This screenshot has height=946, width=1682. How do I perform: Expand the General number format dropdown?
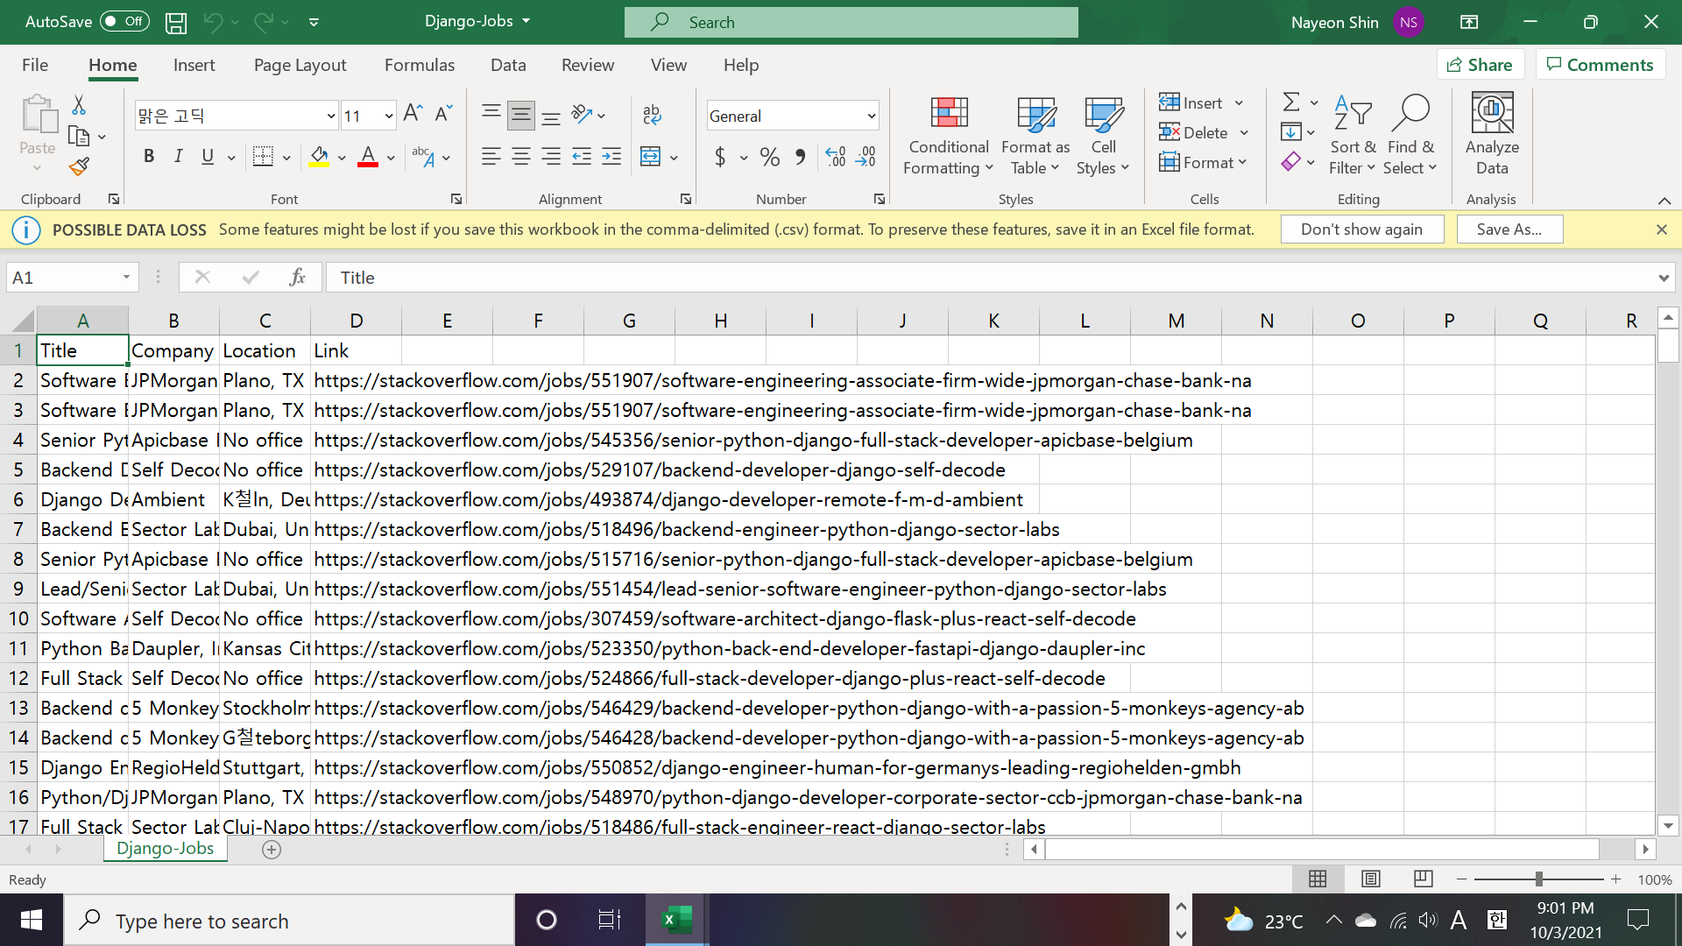click(871, 116)
